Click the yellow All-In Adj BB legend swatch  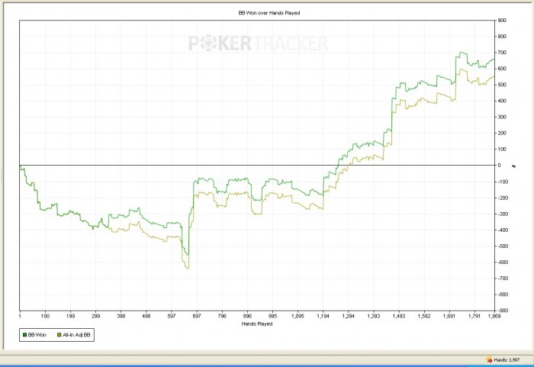60,335
